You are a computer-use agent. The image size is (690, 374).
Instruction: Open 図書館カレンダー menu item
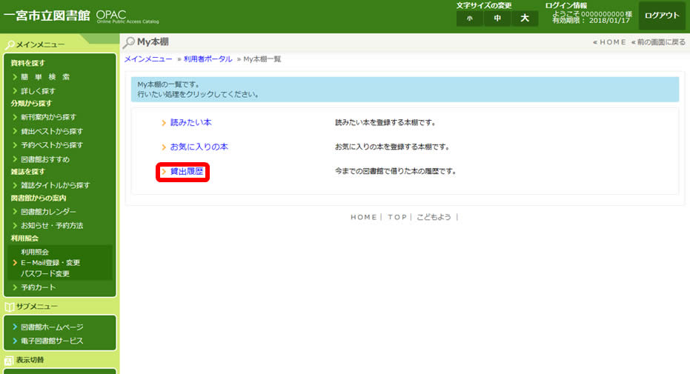(48, 211)
